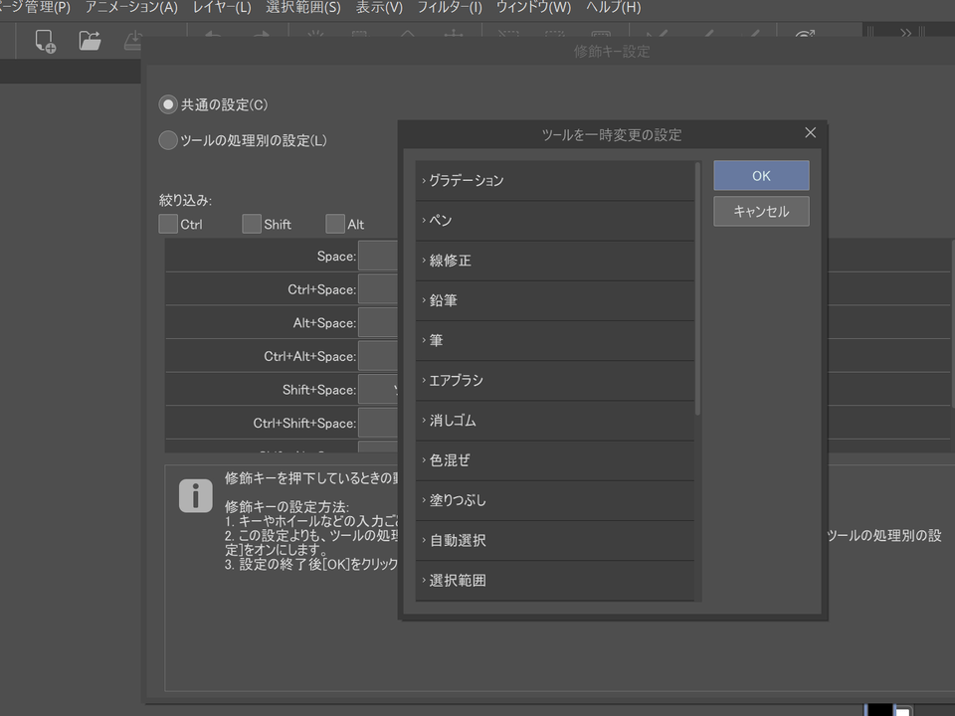Viewport: 955px width, 716px height.
Task: Click the info icon in the hint box
Action: (196, 495)
